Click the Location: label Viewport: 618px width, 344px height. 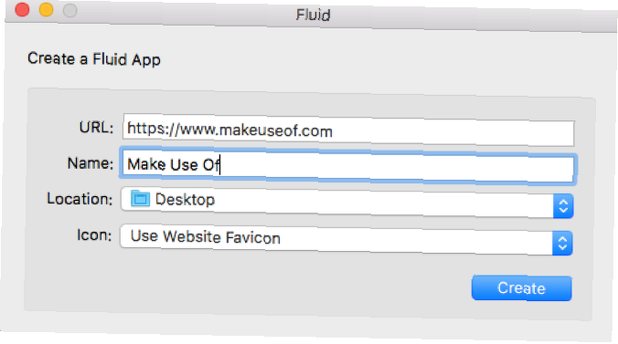(80, 199)
